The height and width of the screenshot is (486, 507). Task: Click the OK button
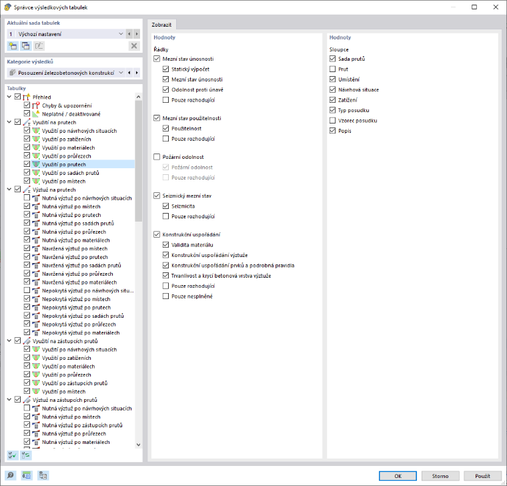(x=398, y=475)
